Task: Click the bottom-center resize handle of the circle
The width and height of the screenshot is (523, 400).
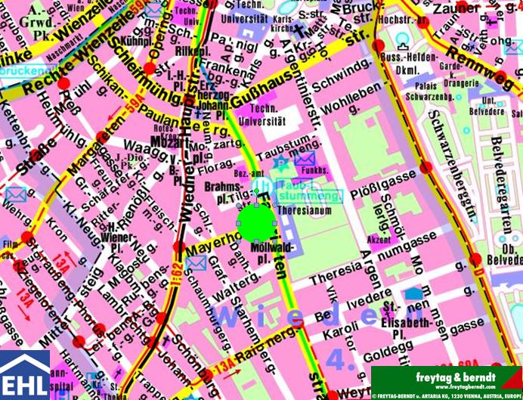Action: 256,241
